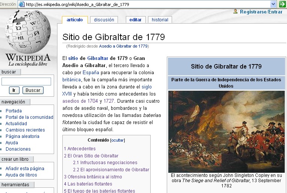
Task: Select the artículo tab
Action: click(x=75, y=20)
